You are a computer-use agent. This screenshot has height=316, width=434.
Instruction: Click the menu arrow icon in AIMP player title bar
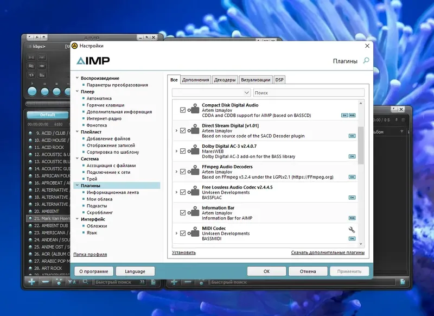[30, 37]
